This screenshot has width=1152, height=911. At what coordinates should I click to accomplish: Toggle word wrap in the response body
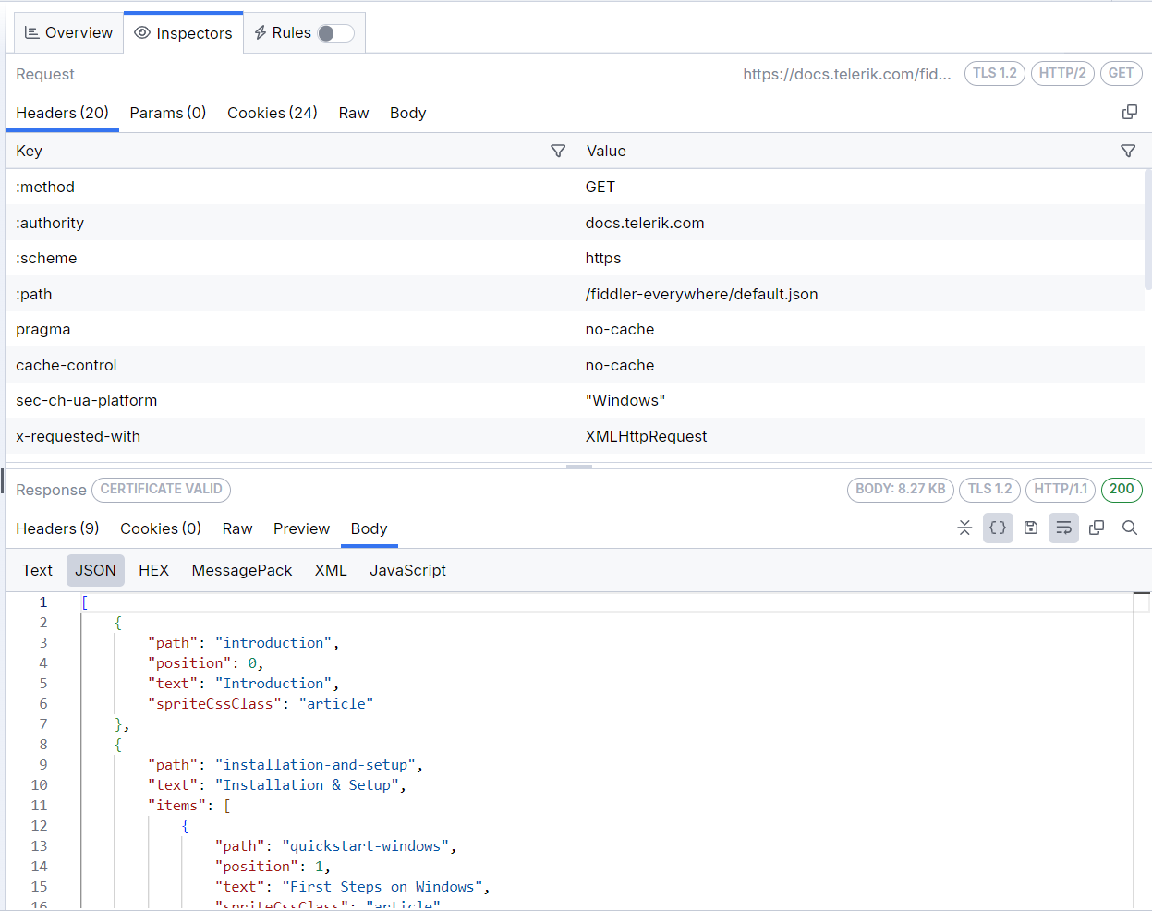point(1063,528)
